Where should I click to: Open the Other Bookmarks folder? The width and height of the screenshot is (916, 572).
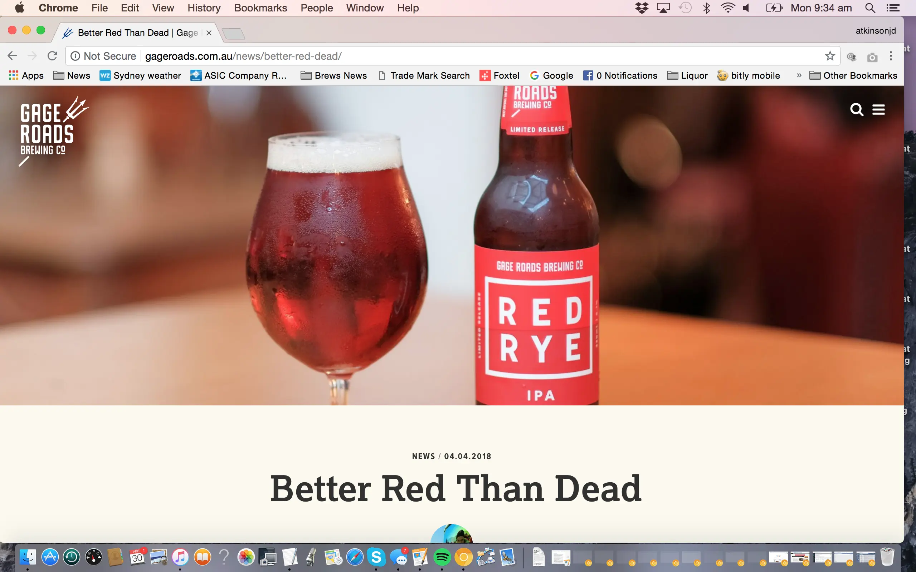click(853, 75)
